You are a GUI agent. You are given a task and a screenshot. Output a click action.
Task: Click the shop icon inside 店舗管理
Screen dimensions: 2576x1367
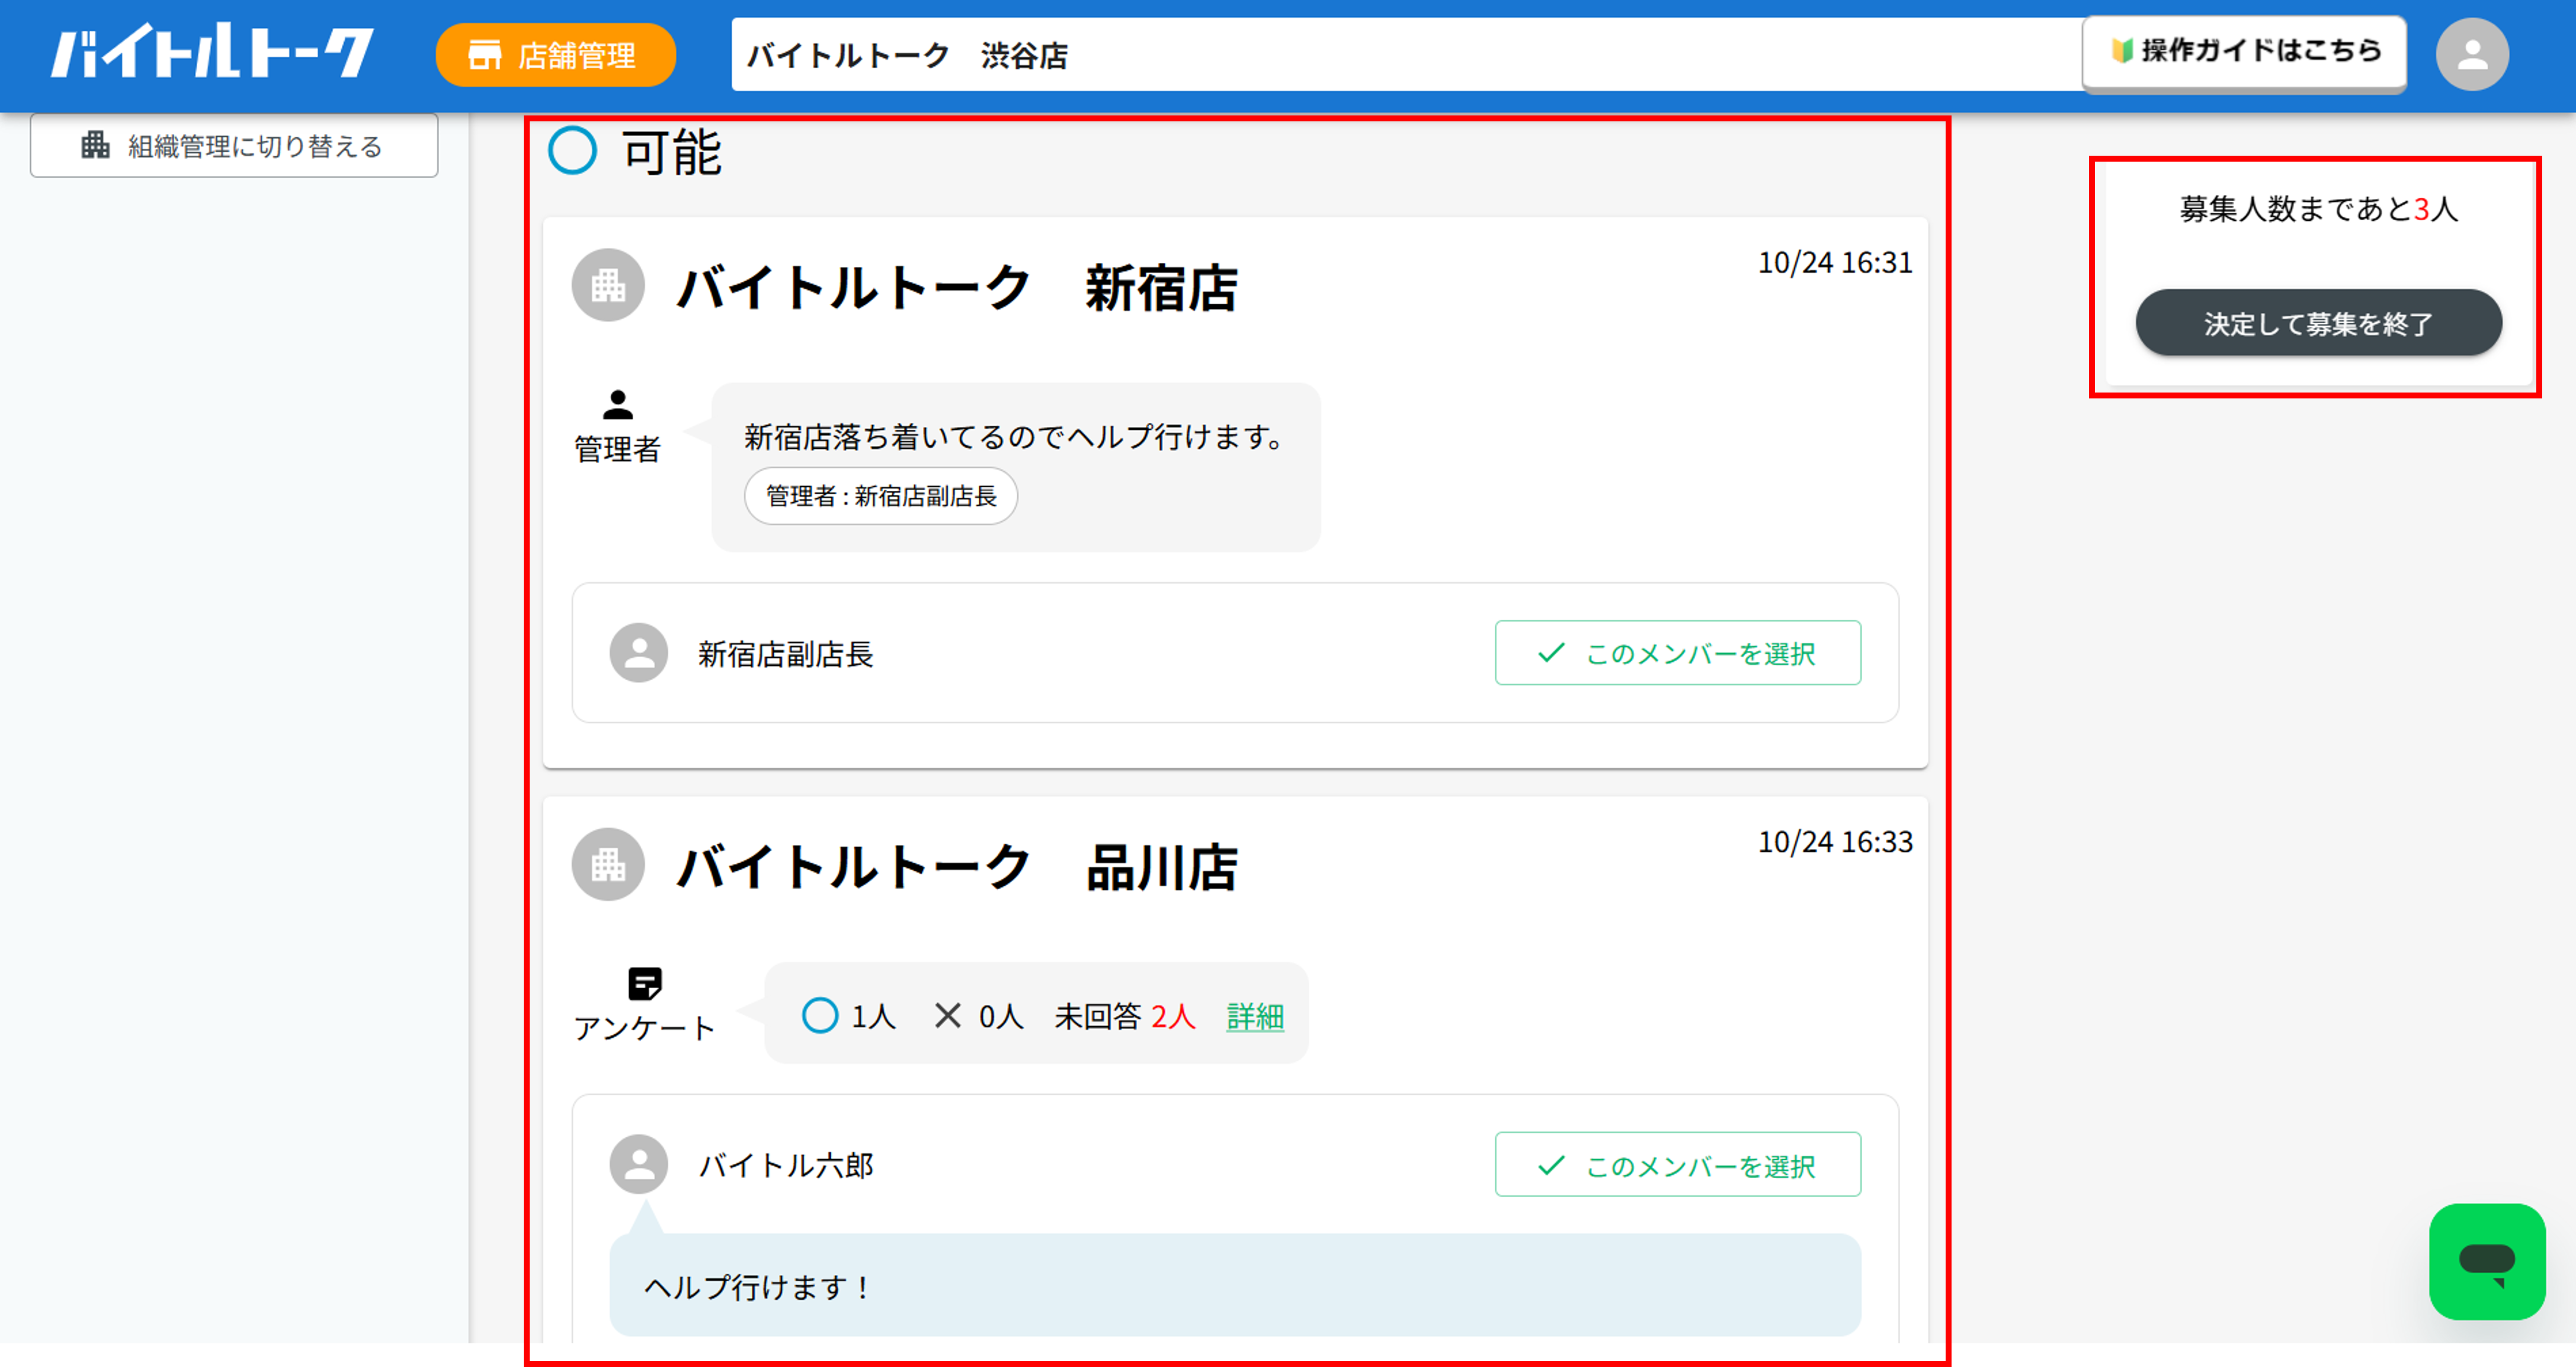tap(485, 55)
